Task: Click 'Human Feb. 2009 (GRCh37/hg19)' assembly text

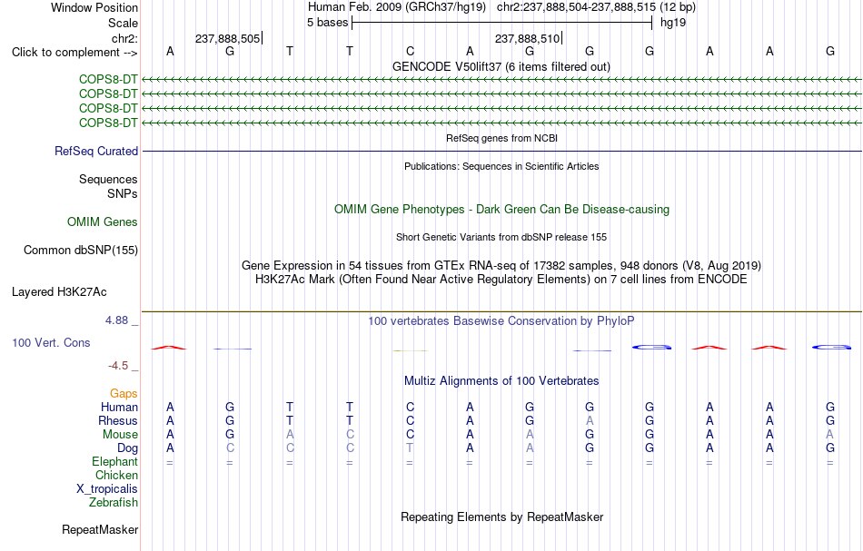Action: pyautogui.click(x=397, y=7)
